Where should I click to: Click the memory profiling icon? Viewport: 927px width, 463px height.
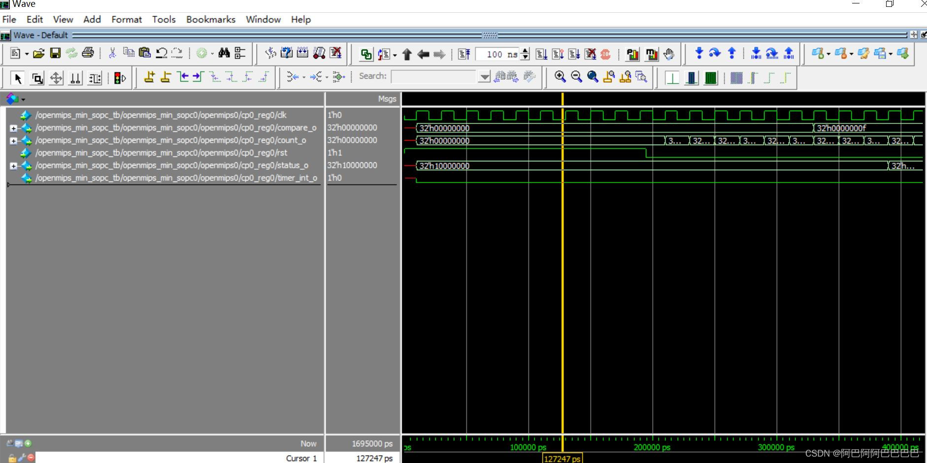coord(652,54)
